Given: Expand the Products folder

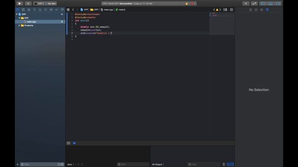Looking at the screenshot, I should 20,26.
